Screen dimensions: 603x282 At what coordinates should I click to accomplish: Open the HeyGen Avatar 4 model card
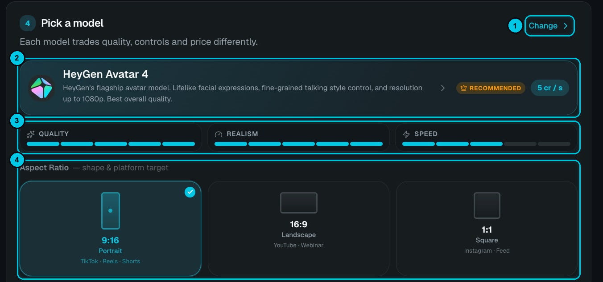tap(298, 88)
